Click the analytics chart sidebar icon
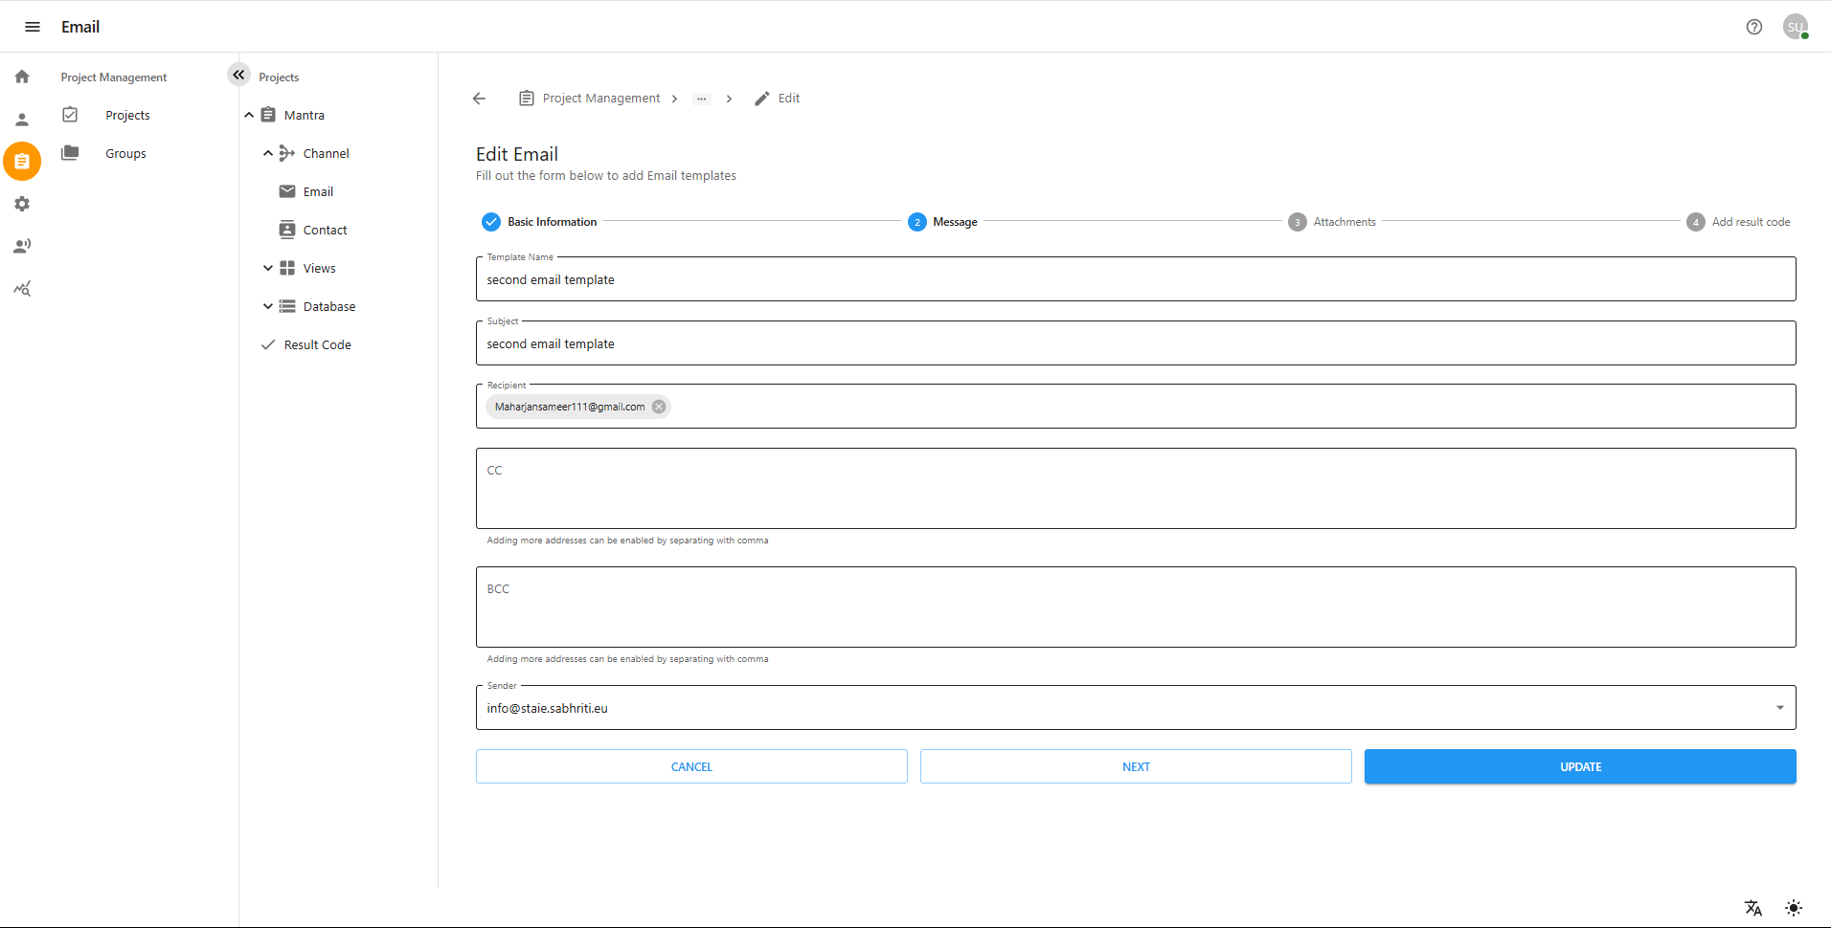 22,288
